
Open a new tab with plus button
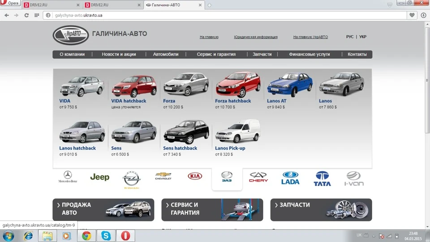point(209,5)
